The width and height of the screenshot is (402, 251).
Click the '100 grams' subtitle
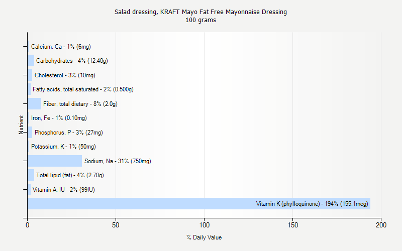point(200,20)
